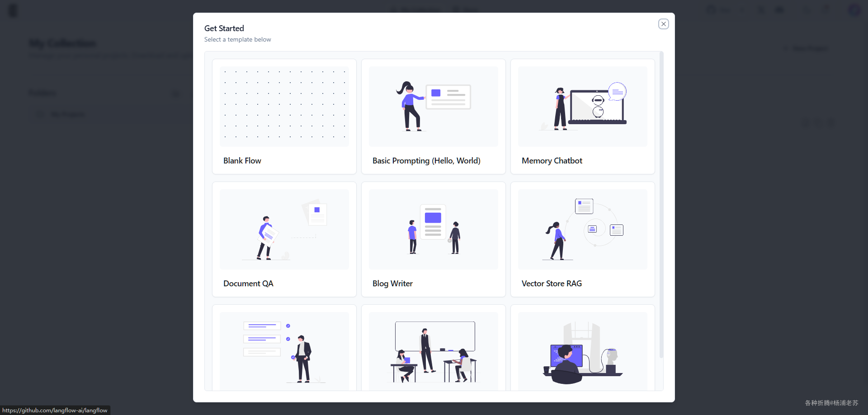Click the Langflow logo in top-left corner
The image size is (868, 415).
(x=13, y=10)
